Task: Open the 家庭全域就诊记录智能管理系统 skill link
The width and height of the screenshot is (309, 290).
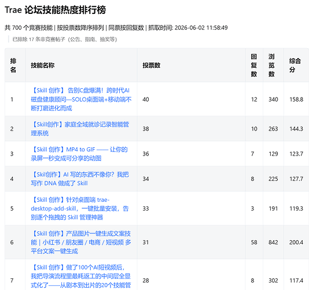Action: tap(80, 129)
